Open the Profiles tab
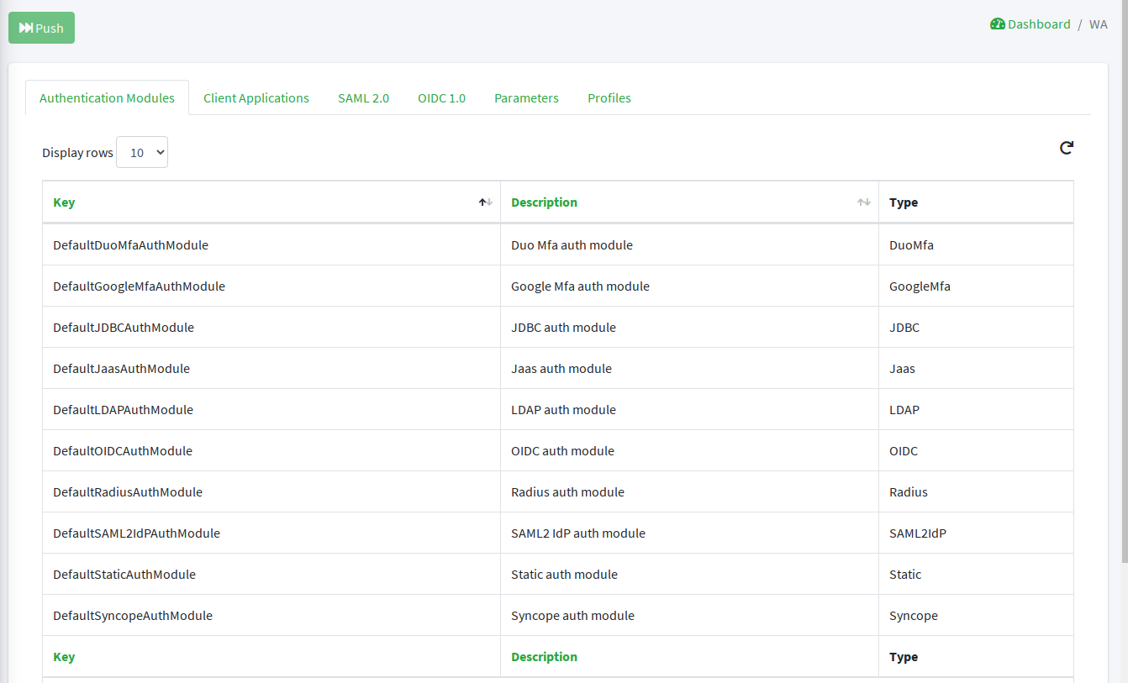 (609, 98)
